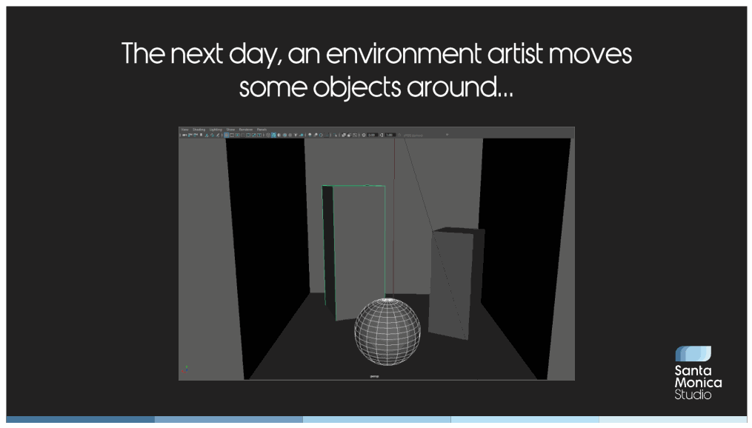Click the Lock Camera icon
Viewport: 752px width, 428px height.
190,136
